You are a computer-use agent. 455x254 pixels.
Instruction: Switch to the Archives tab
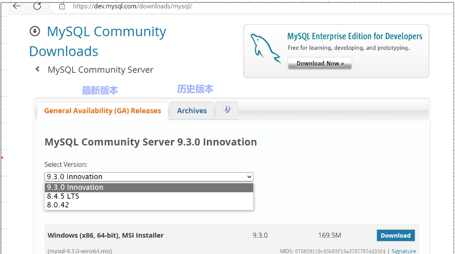tap(192, 111)
